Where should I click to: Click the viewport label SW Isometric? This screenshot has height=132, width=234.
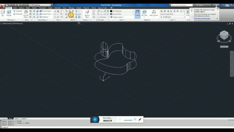coord(7,23)
